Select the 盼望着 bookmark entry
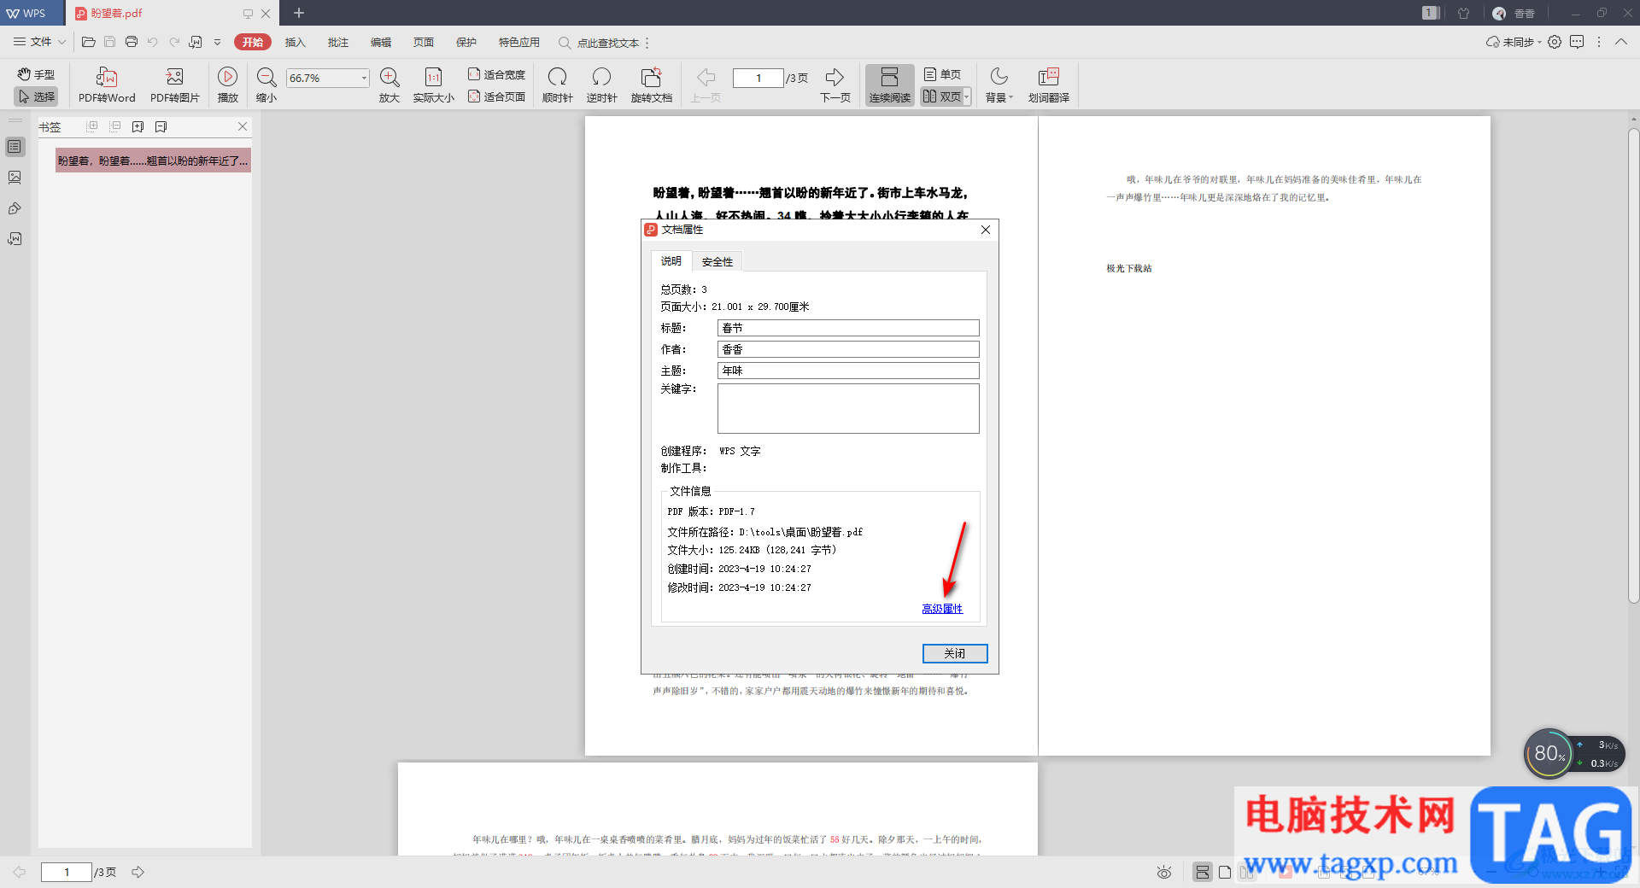The height and width of the screenshot is (888, 1640). 154,161
